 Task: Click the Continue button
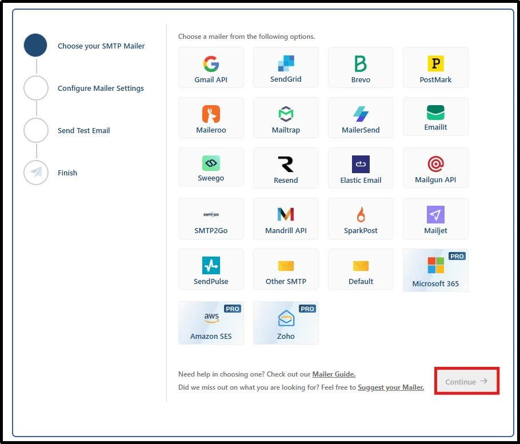tap(466, 381)
